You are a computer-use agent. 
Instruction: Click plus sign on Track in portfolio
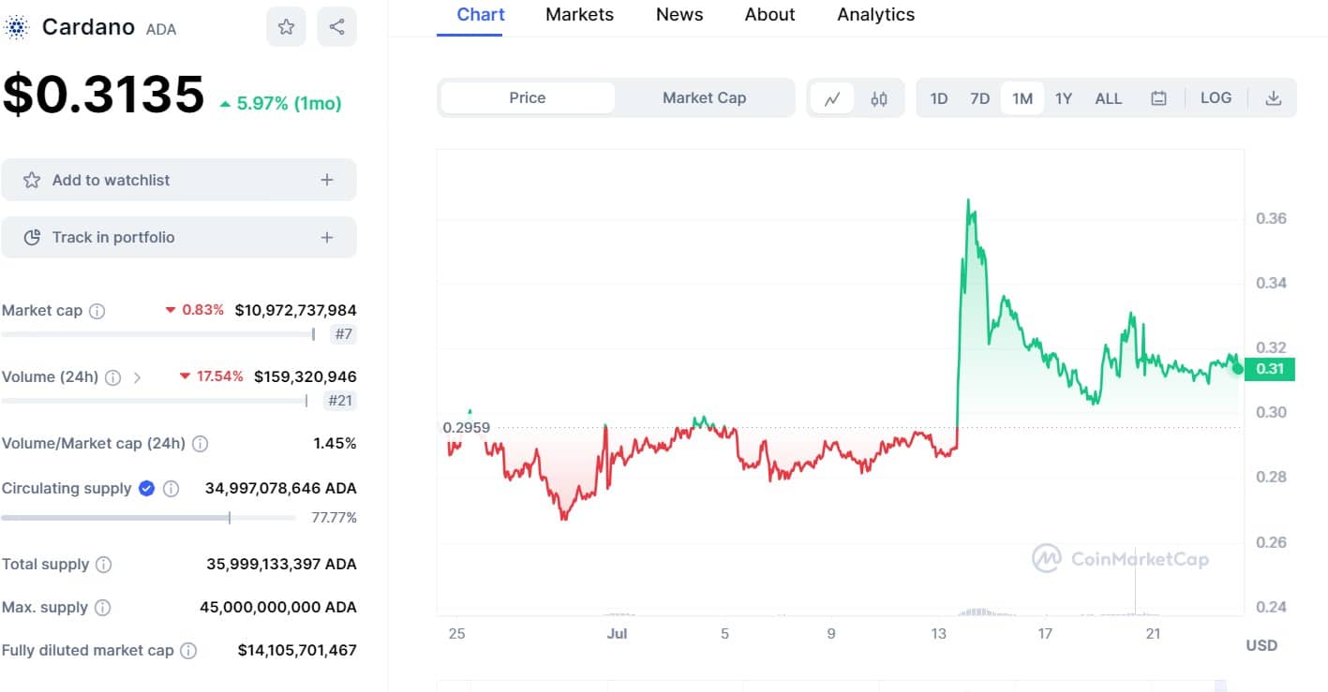pos(326,237)
